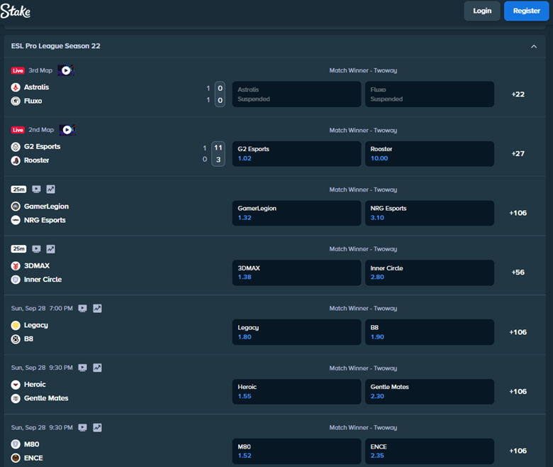Collapse the ESL Pro League Season 22 section
The image size is (553, 467).
click(x=534, y=46)
